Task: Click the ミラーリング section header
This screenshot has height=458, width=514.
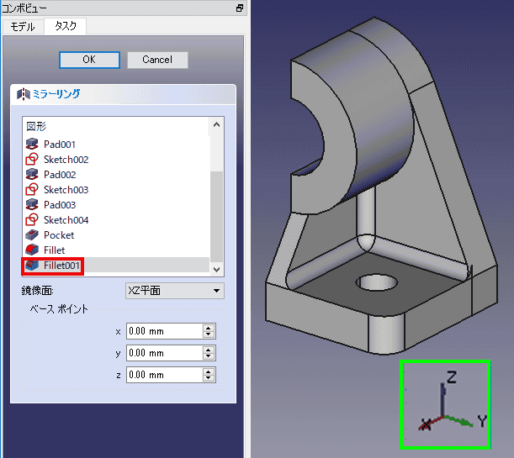Action: [x=123, y=95]
